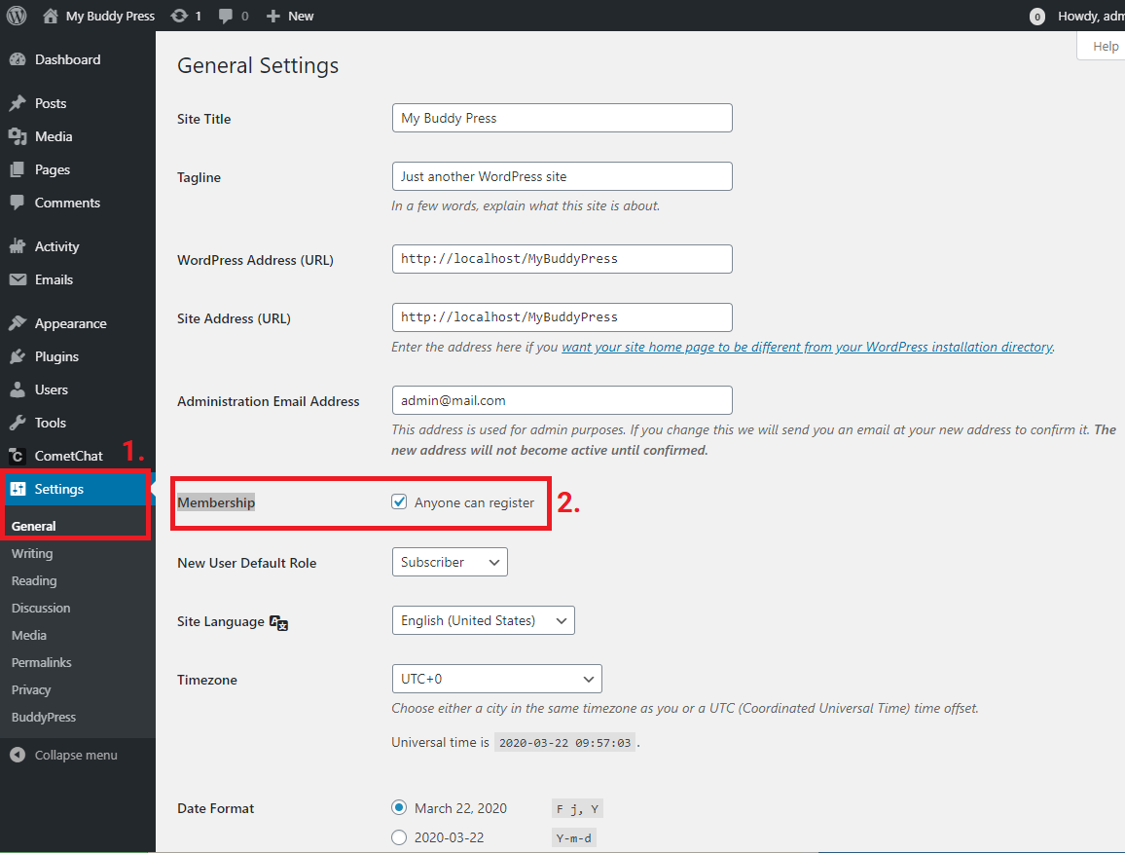The height and width of the screenshot is (853, 1125).
Task: Click the F j, Y format code
Action: (577, 809)
